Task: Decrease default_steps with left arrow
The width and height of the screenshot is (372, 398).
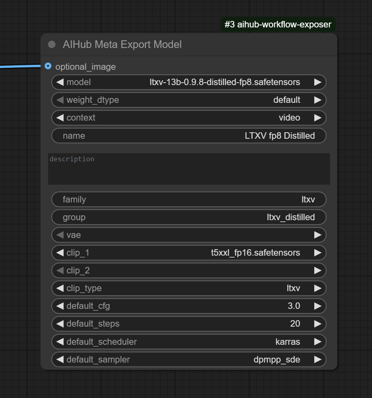Action: pos(60,324)
